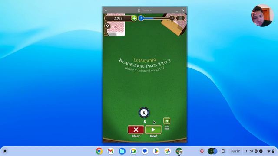Open Google Photos from the shelf
This screenshot has width=278, height=156.
point(168,151)
